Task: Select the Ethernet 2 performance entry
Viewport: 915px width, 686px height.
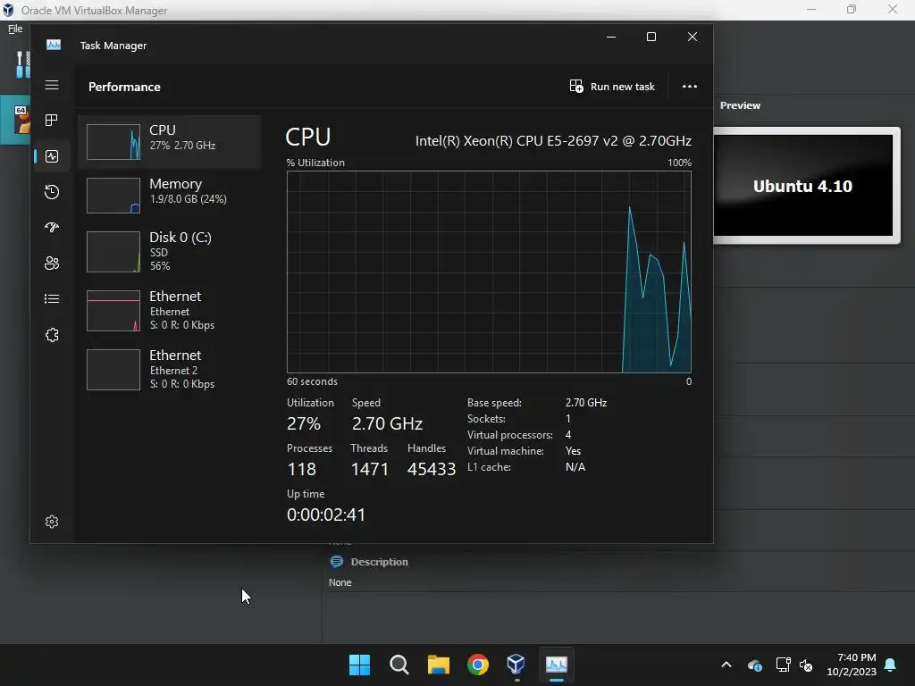Action: pos(169,369)
